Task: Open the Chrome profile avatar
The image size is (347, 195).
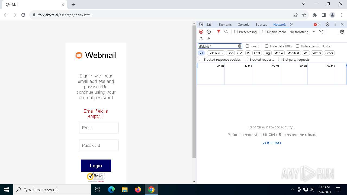Action: tap(332, 15)
